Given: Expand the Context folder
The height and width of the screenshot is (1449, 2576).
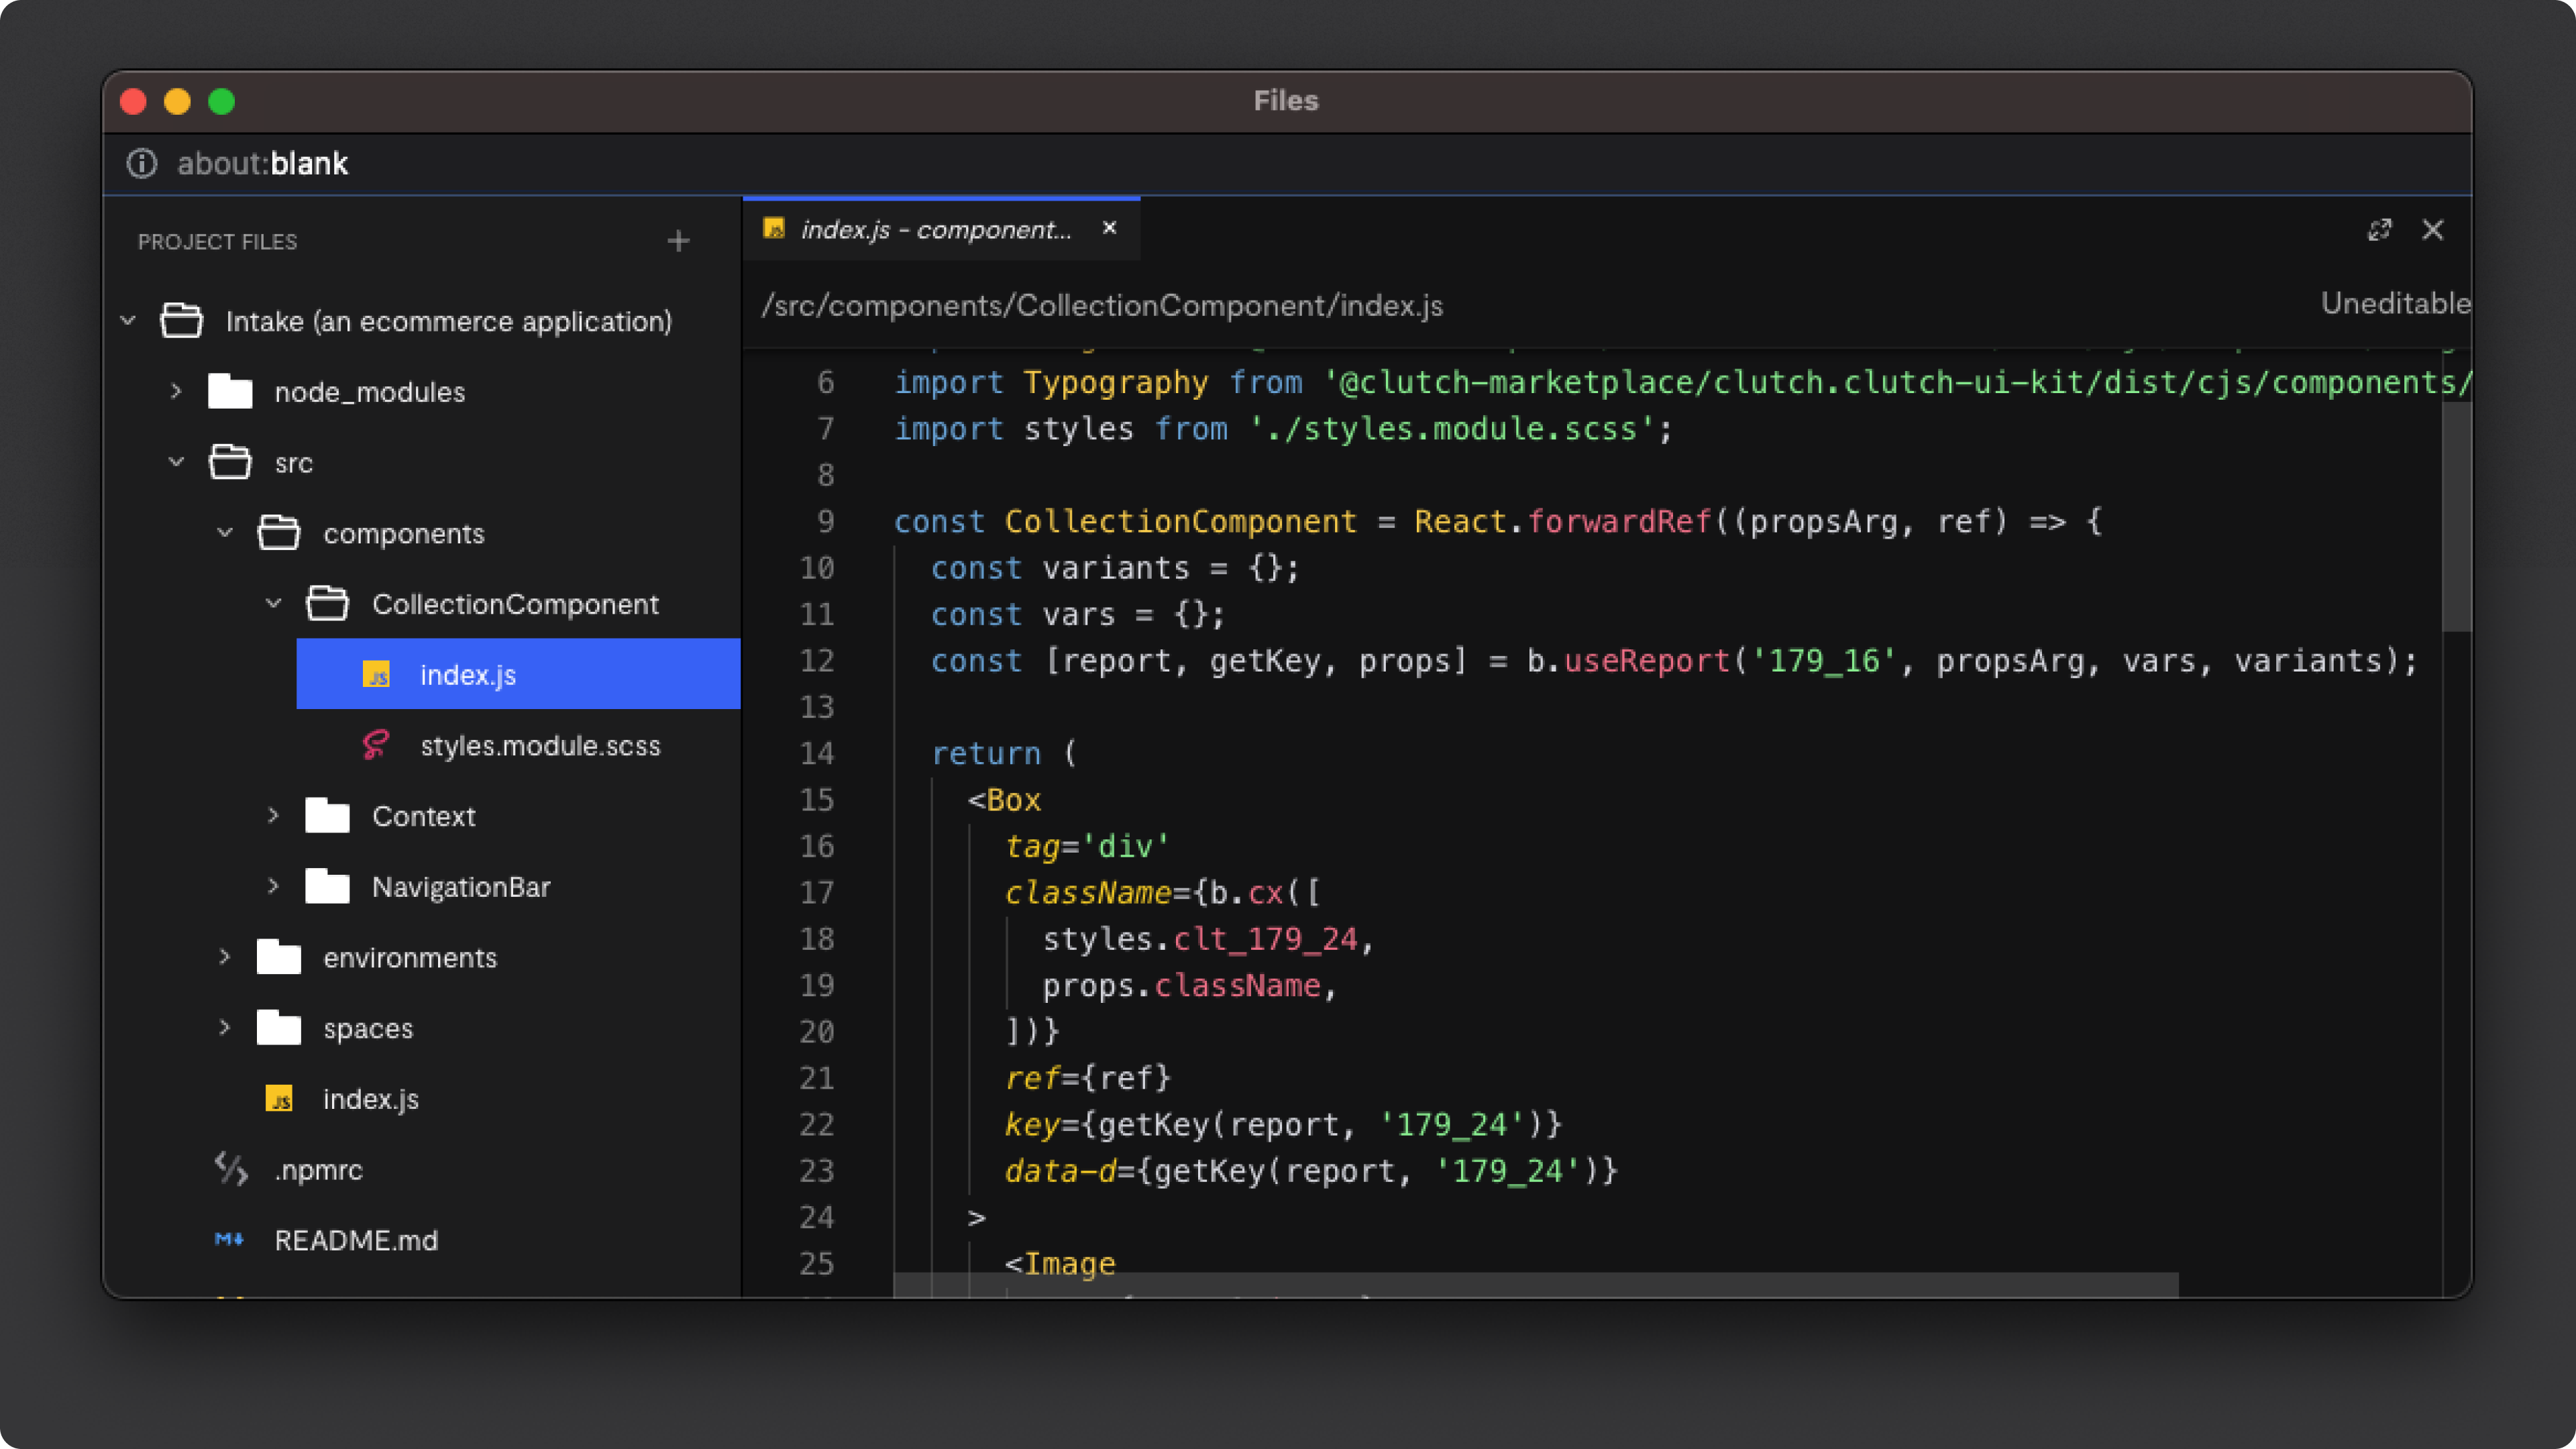Looking at the screenshot, I should tap(273, 815).
